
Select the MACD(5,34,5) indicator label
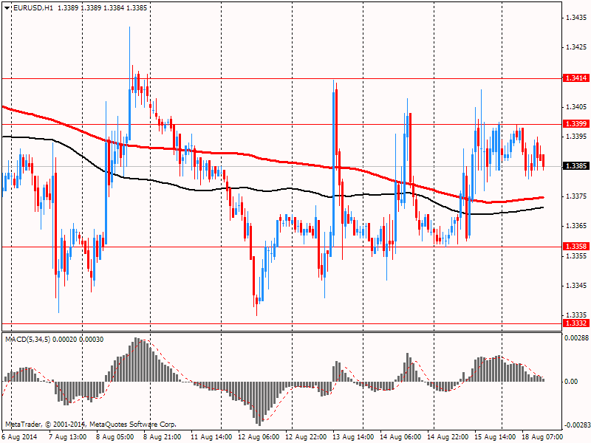(x=28, y=340)
